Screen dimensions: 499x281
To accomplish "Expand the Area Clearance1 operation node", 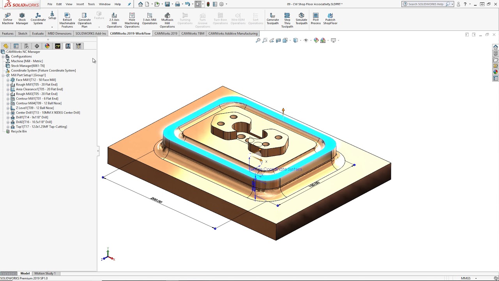I will [8, 89].
